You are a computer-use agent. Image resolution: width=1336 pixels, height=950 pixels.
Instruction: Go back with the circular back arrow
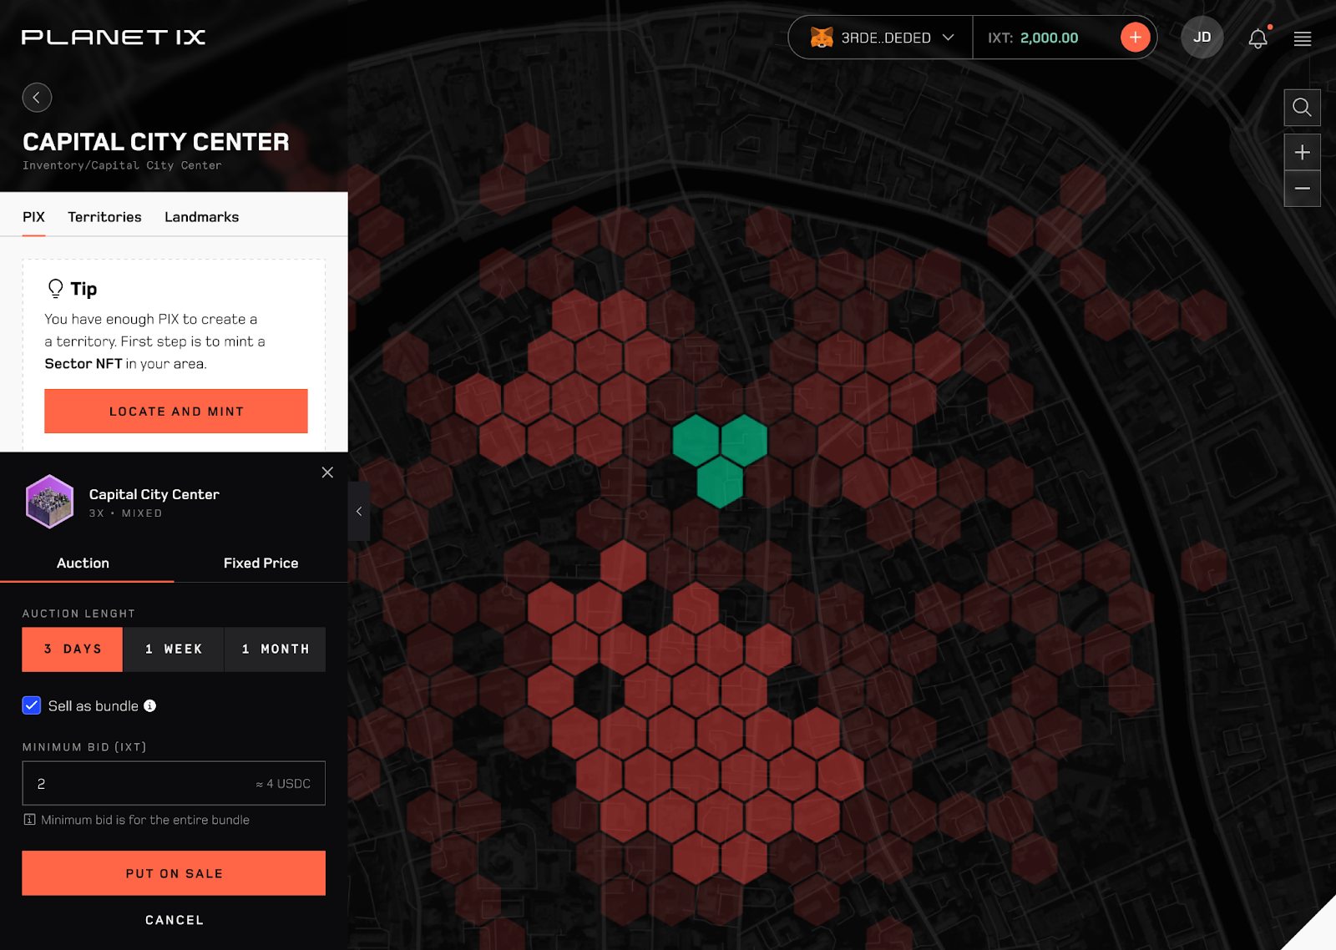37,98
